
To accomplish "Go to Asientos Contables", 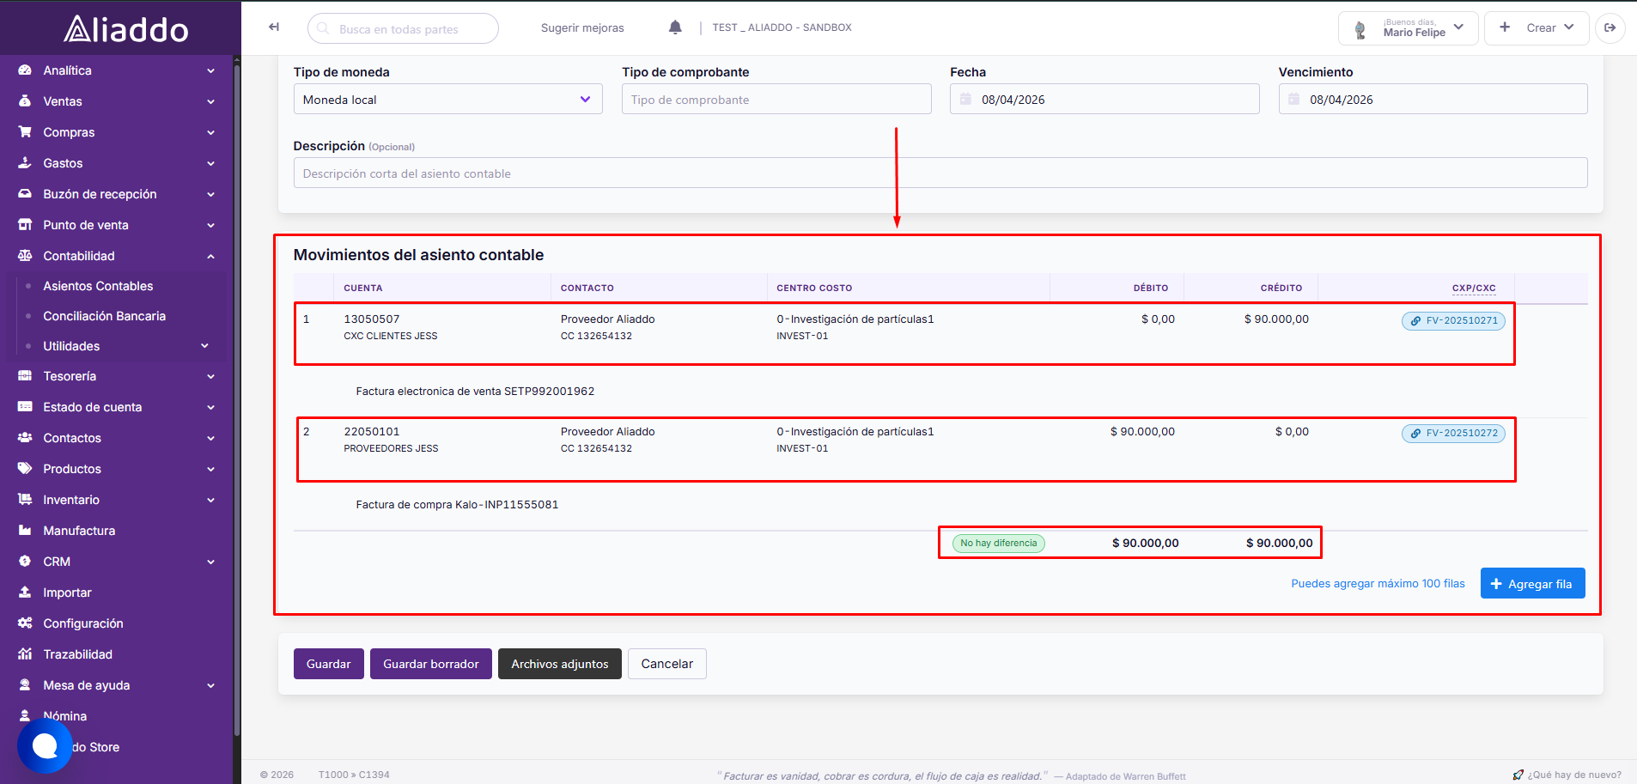I will click(x=98, y=286).
